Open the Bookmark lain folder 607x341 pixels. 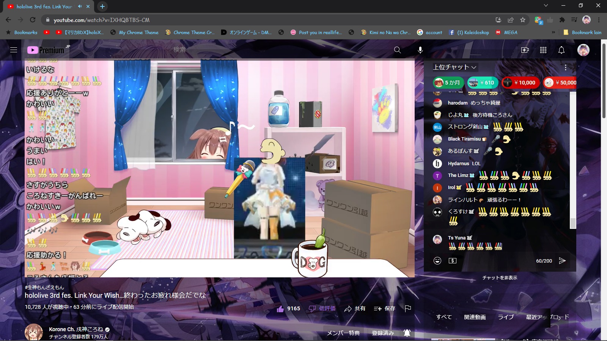[x=582, y=33]
